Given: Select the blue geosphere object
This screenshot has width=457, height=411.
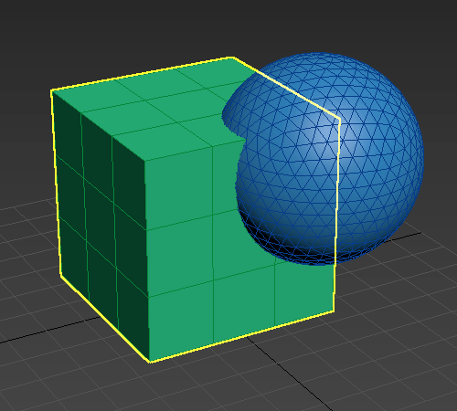Looking at the screenshot, I should [x=324, y=159].
